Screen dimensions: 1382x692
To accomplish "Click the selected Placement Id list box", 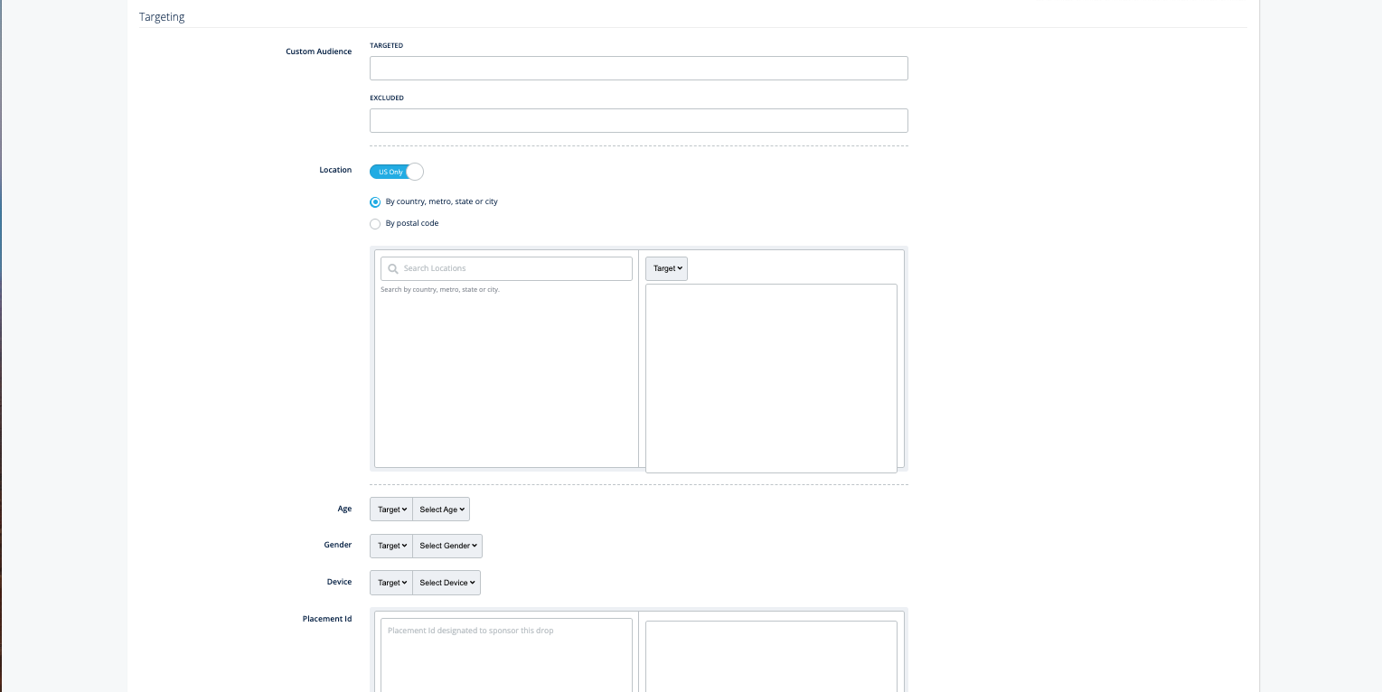I will coord(771,655).
